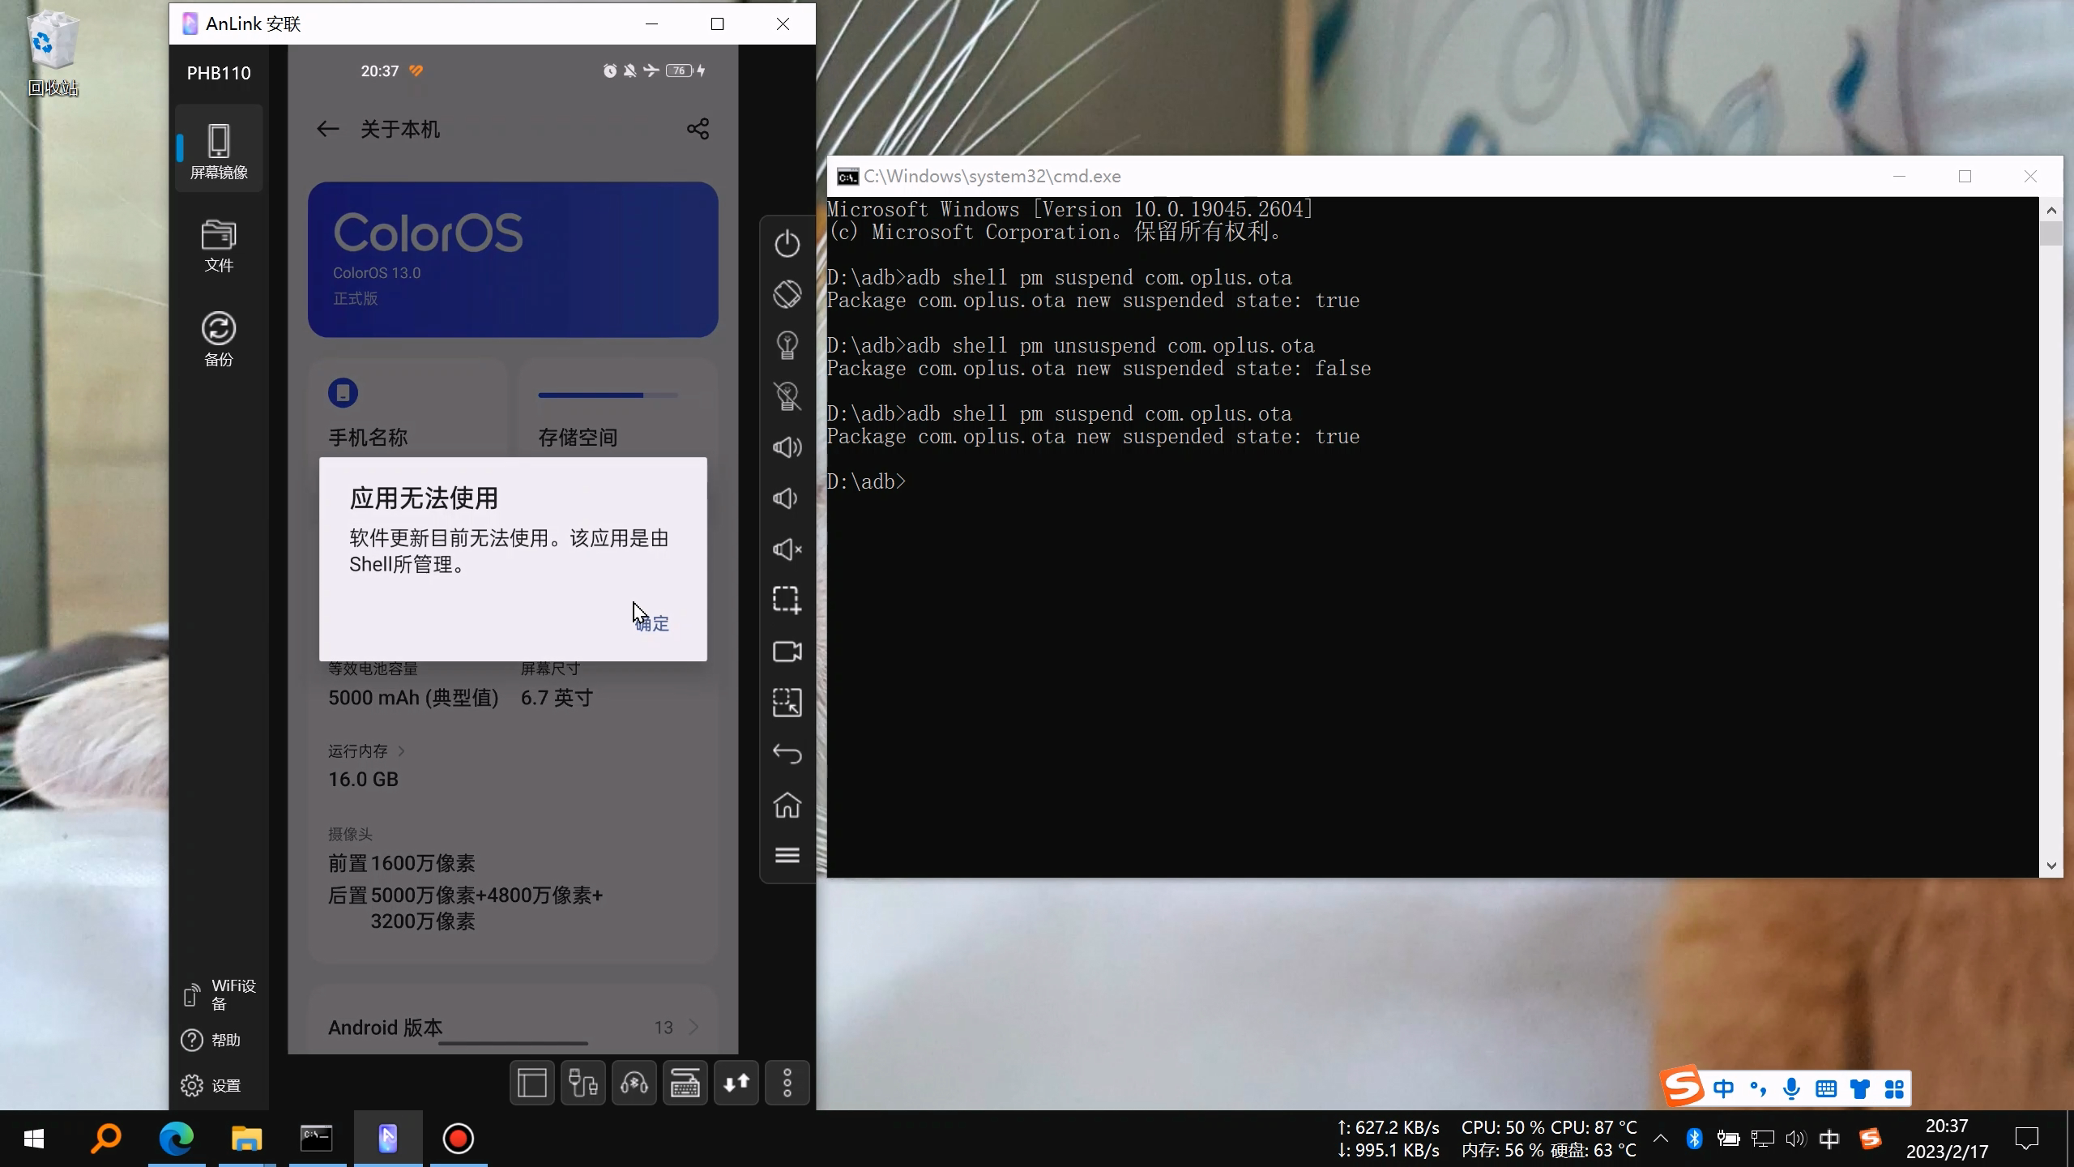This screenshot has width=2074, height=1167.
Task: Open the 帮助 help page
Action: pyautogui.click(x=211, y=1040)
